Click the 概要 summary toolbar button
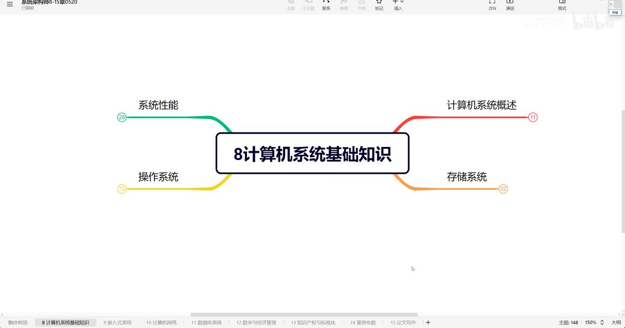 (344, 5)
